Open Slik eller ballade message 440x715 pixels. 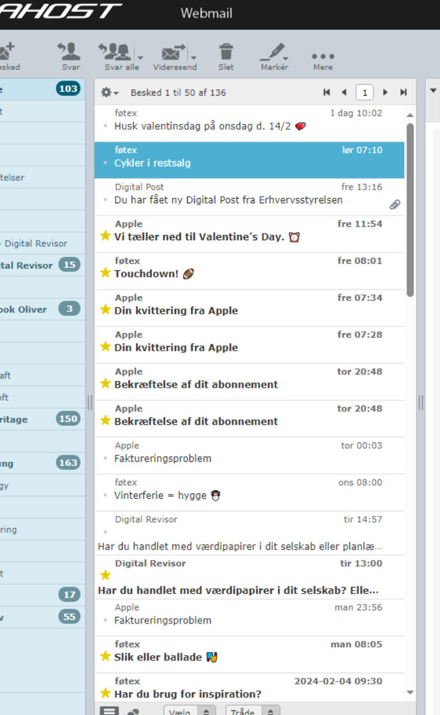tap(249, 654)
